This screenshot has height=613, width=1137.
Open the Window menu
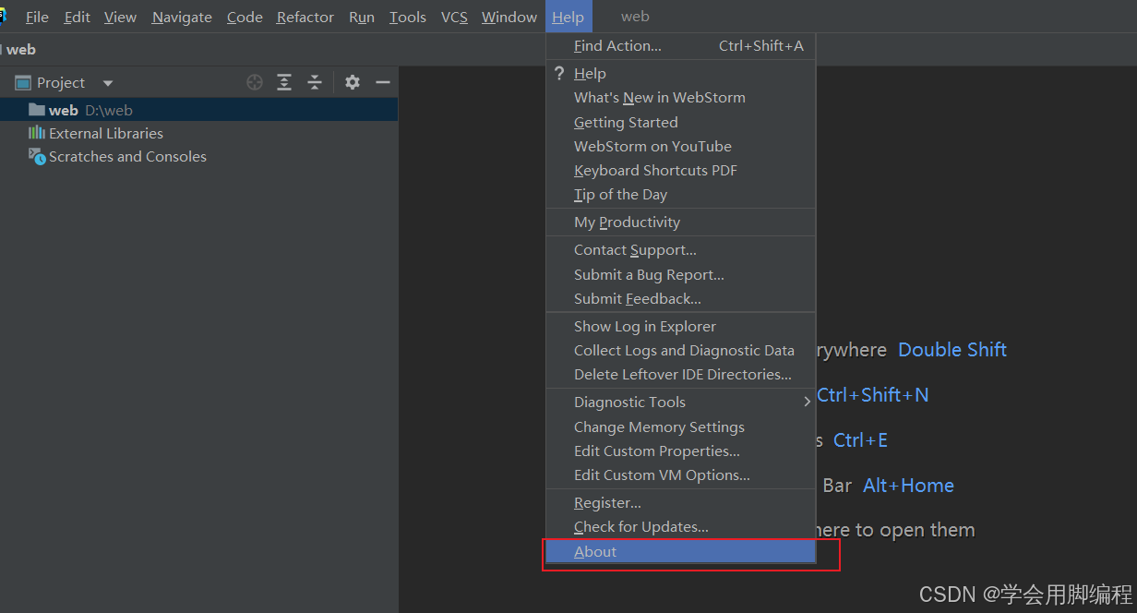click(509, 17)
